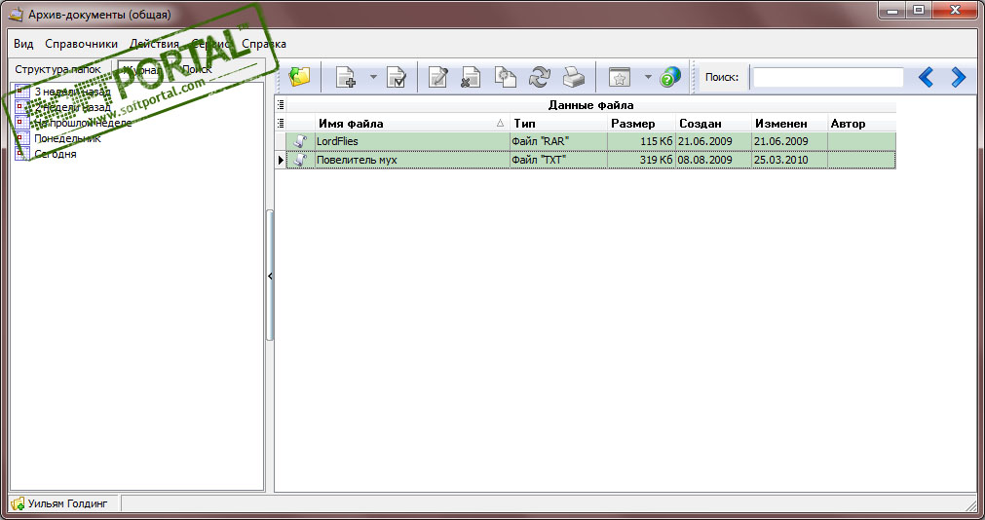Click the favorites star window icon

click(620, 77)
